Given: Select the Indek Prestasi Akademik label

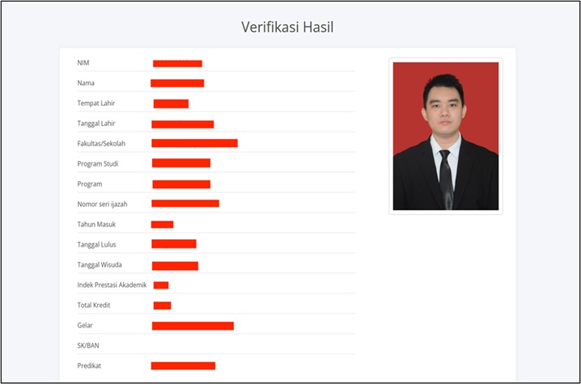Looking at the screenshot, I should pos(112,285).
